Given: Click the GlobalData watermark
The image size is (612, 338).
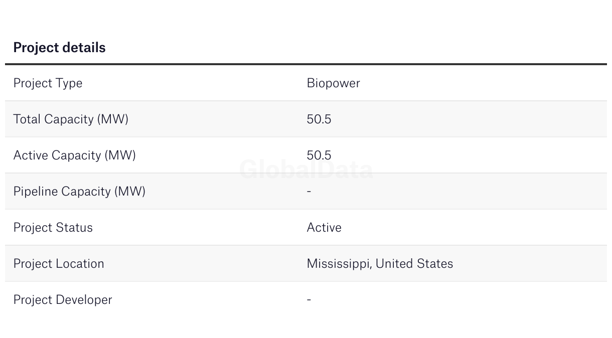Looking at the screenshot, I should 306,170.
